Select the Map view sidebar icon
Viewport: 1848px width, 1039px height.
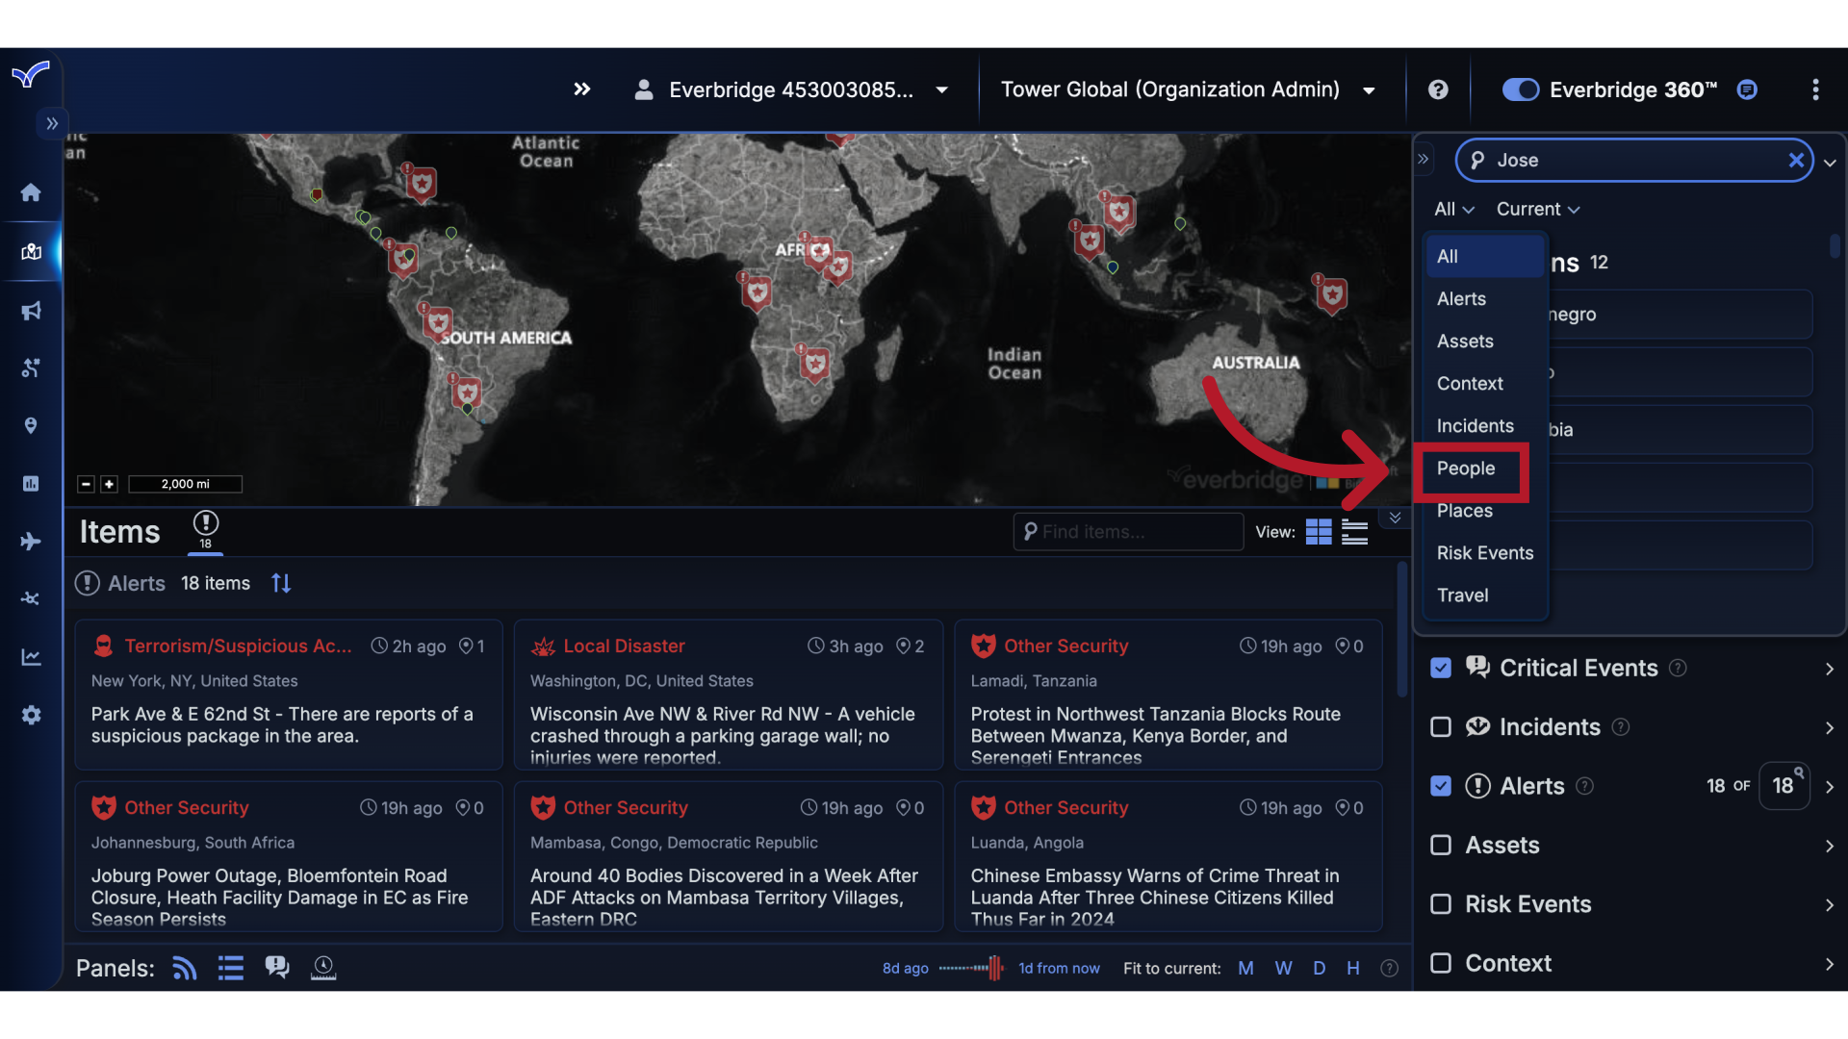point(31,252)
